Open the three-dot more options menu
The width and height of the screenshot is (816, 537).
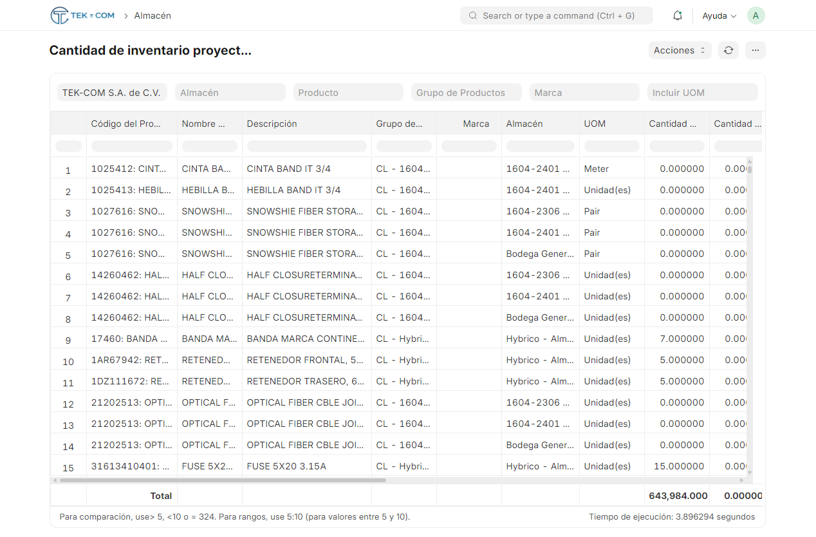pyautogui.click(x=756, y=50)
